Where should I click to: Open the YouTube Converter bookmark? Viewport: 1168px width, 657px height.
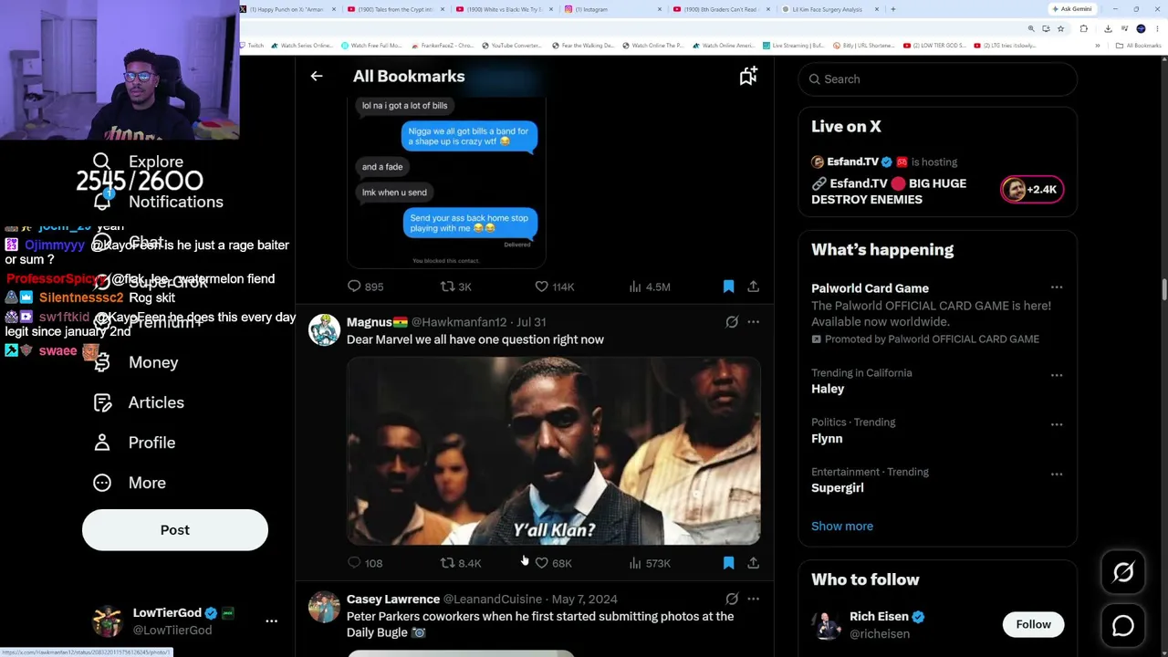tap(511, 46)
